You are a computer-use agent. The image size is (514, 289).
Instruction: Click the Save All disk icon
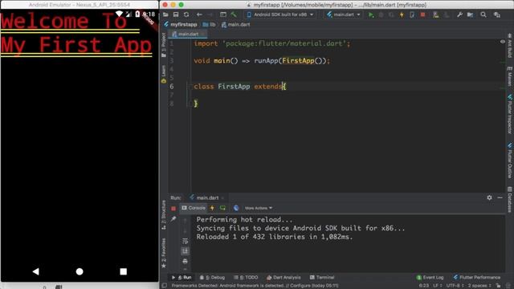tap(176, 14)
